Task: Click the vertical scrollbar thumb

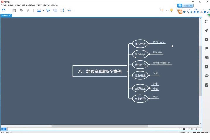Action: (200, 71)
